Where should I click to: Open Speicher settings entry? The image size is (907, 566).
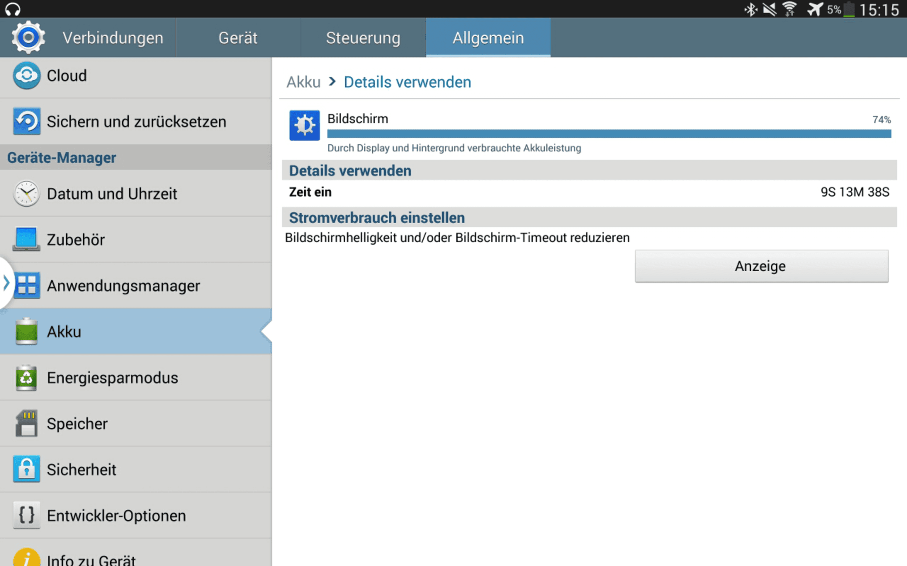[136, 423]
